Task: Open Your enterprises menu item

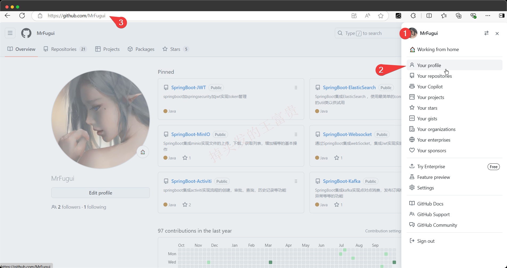Action: (454, 140)
